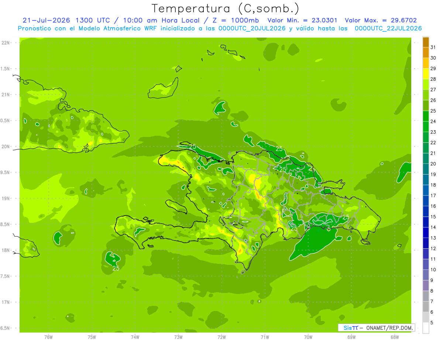The width and height of the screenshot is (443, 342).
Task: Click the 19N latitude axis label
Action: click(5, 198)
